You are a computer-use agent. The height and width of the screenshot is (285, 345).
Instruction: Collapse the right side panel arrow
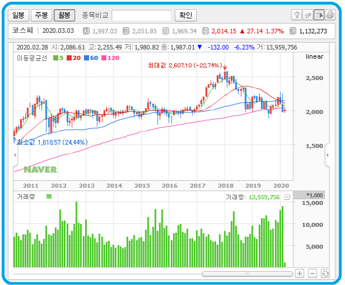[327, 155]
